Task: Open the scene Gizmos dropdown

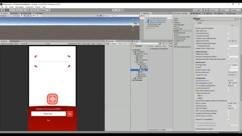Action: [x=107, y=16]
